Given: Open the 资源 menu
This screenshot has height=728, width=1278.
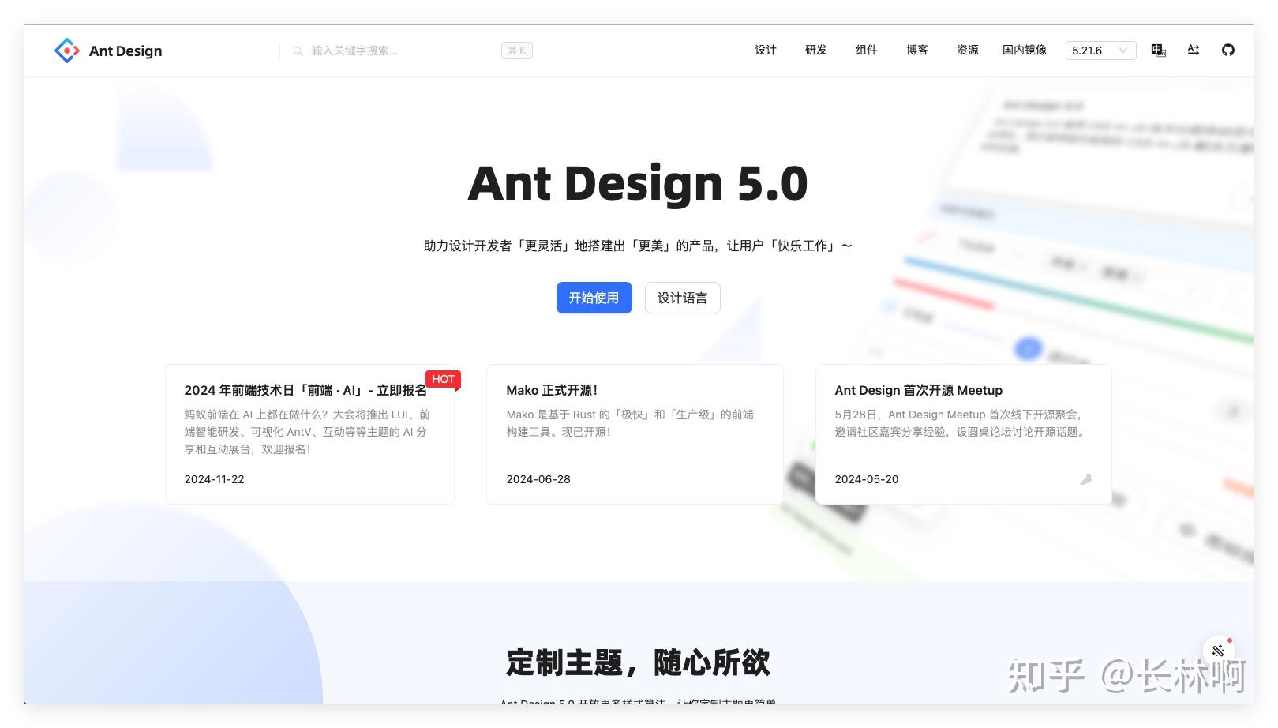Looking at the screenshot, I should [x=966, y=50].
